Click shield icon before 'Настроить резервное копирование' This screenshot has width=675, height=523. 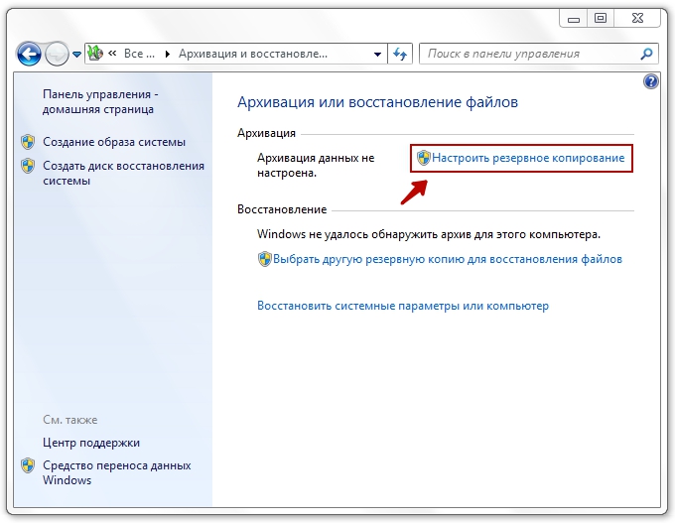pyautogui.click(x=424, y=158)
